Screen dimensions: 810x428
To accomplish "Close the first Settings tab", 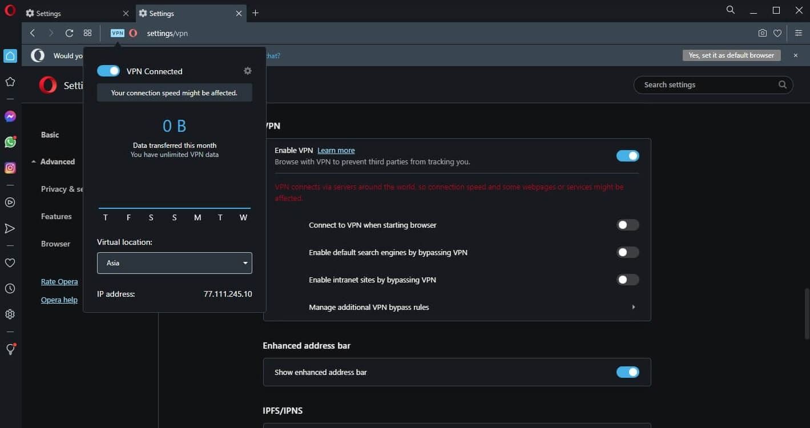I will [x=126, y=13].
